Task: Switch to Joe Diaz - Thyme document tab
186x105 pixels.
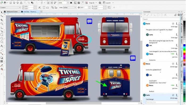Action: [29, 12]
